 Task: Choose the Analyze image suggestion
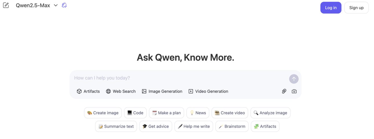pyautogui.click(x=270, y=113)
